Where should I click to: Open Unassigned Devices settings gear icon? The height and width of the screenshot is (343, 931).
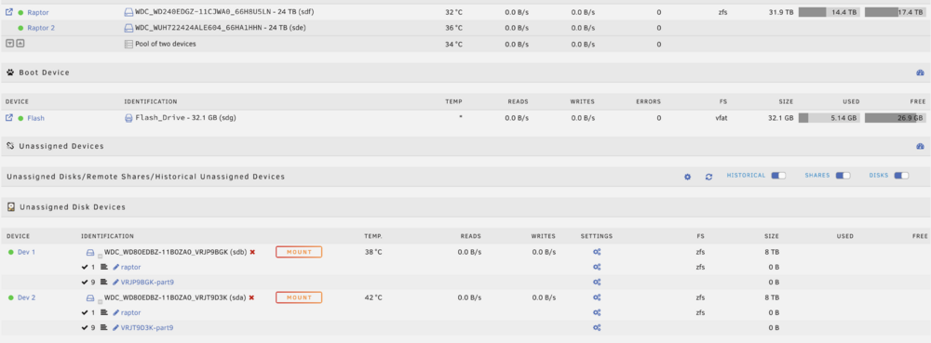688,177
